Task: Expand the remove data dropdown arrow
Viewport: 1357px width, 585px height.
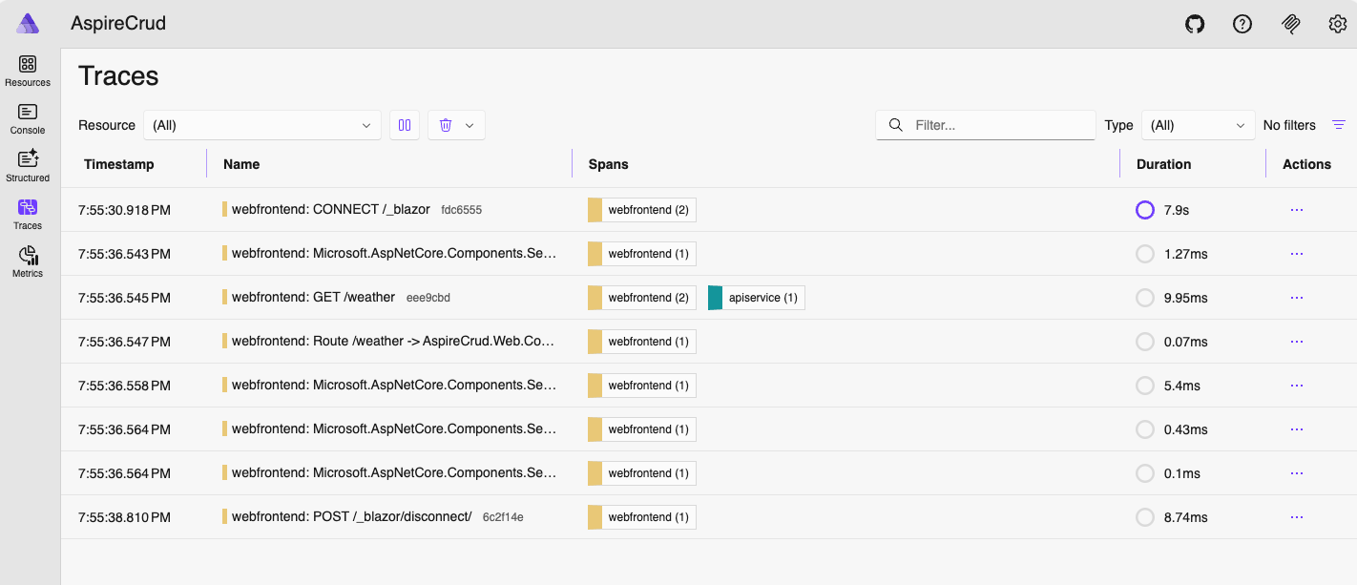Action: coord(470,125)
